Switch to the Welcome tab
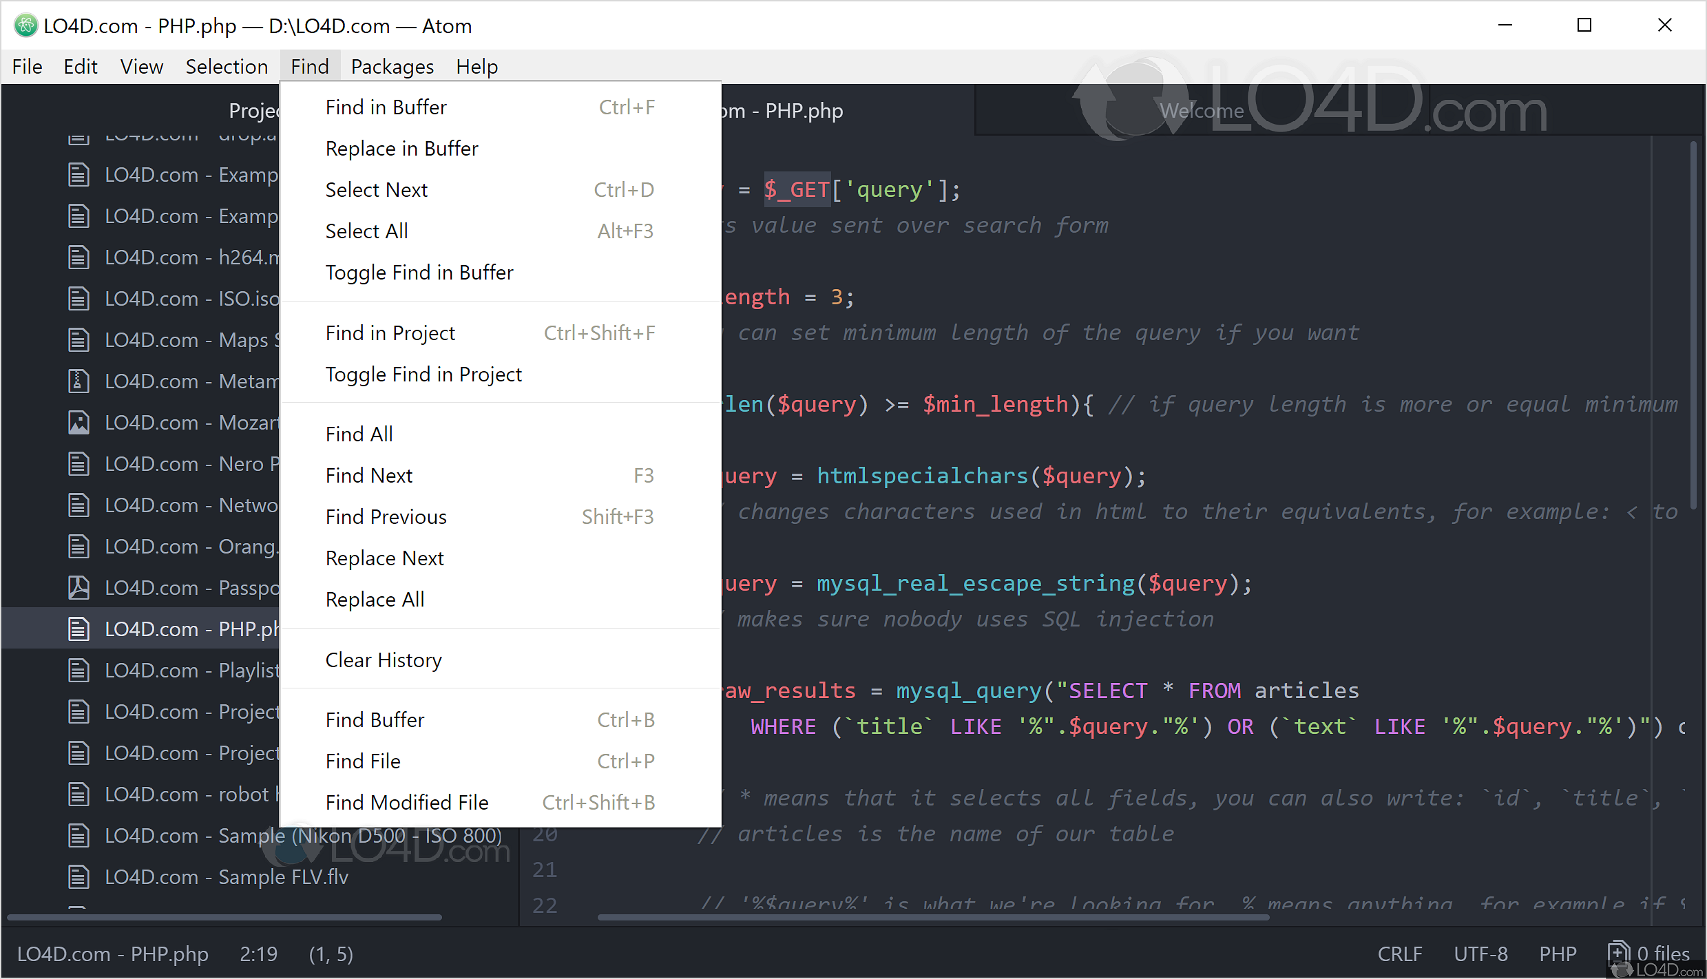Viewport: 1707px width, 979px height. click(1201, 110)
